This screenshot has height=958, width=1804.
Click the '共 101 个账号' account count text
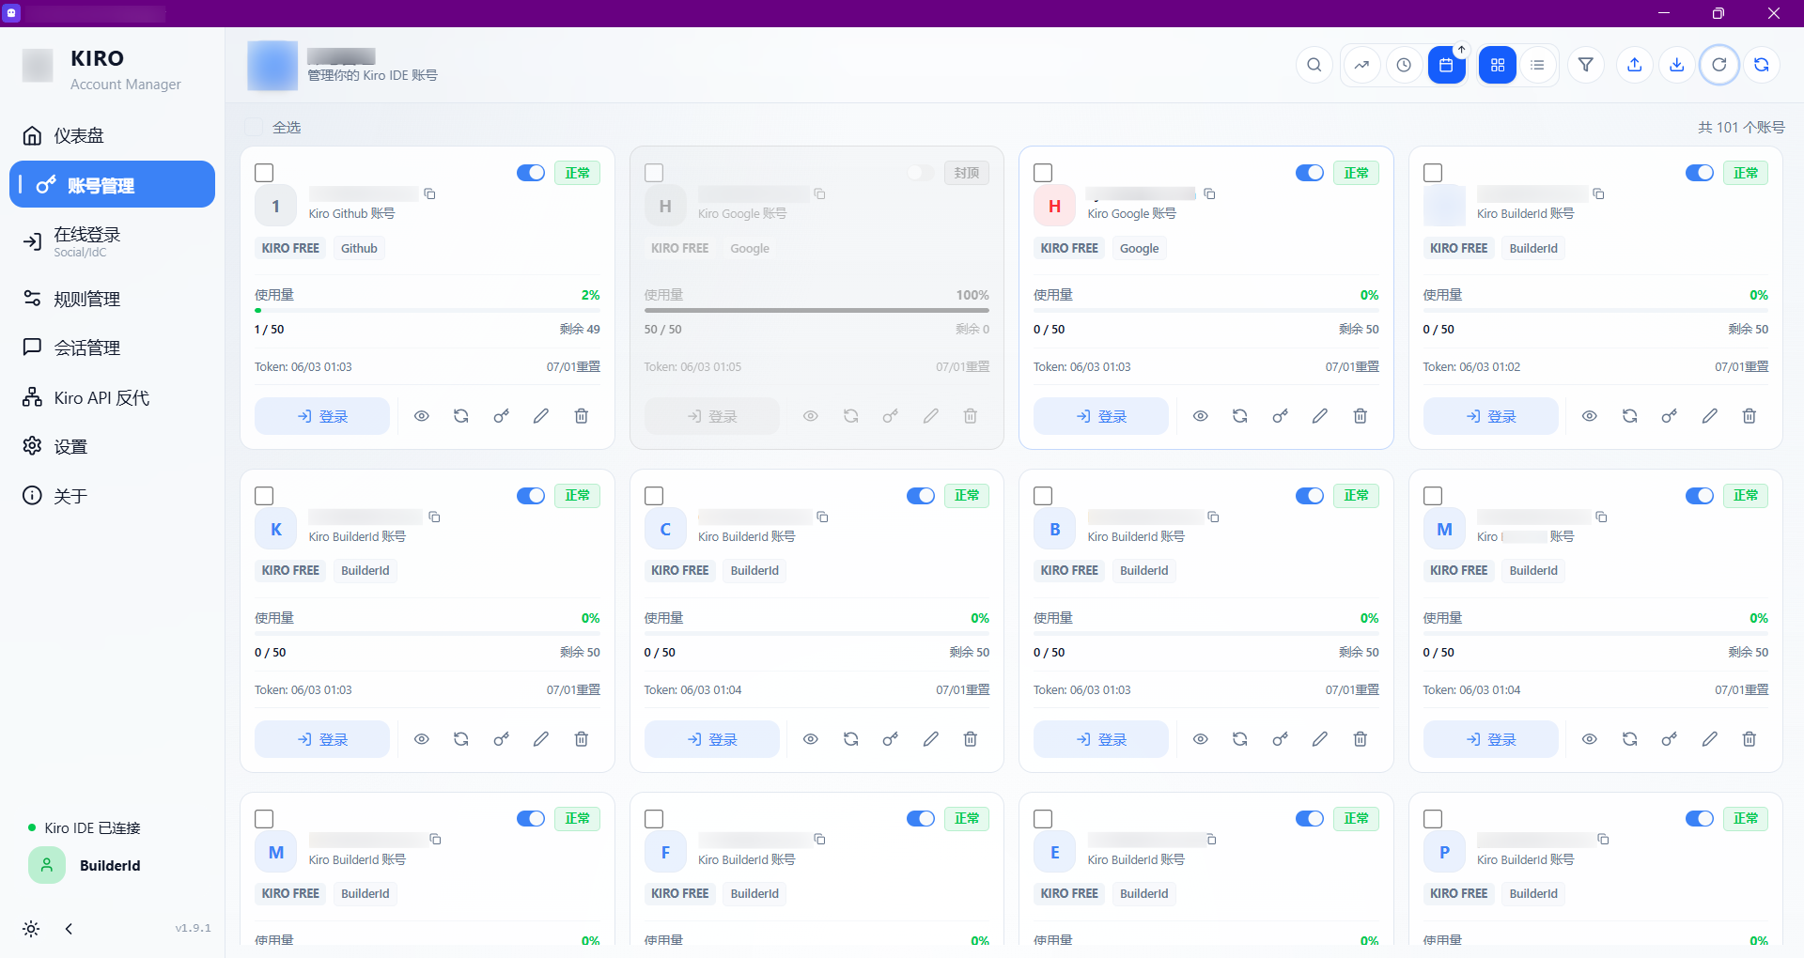click(x=1741, y=127)
